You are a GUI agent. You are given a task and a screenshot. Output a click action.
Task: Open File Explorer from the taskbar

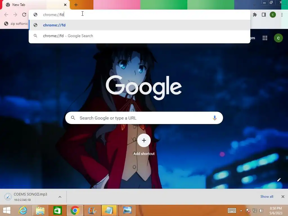coord(40,210)
